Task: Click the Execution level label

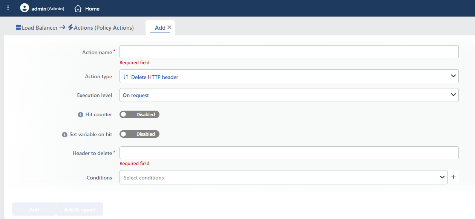Action: [95, 95]
